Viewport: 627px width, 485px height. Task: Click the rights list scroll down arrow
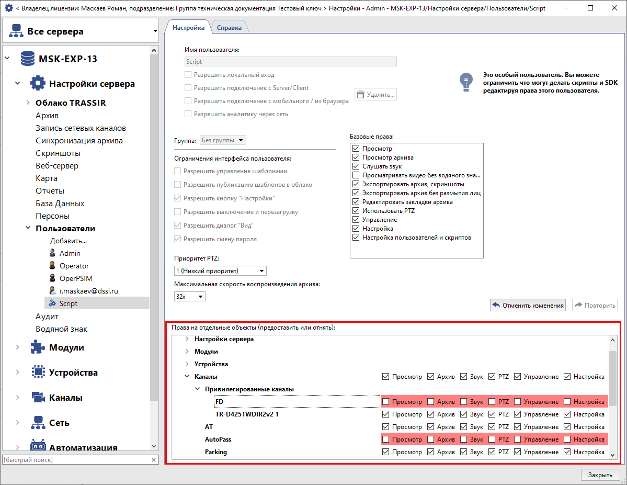[612, 455]
